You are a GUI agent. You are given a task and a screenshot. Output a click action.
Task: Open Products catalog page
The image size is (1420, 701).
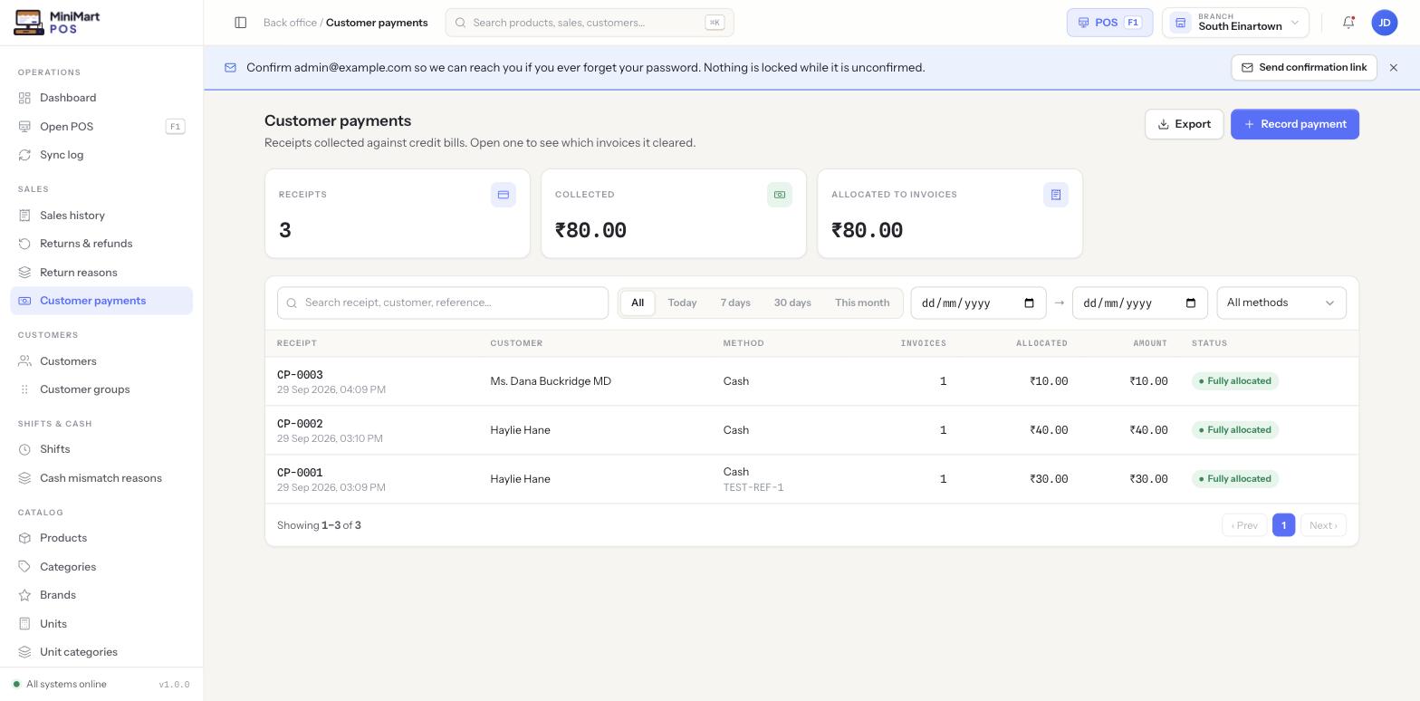pyautogui.click(x=101, y=538)
